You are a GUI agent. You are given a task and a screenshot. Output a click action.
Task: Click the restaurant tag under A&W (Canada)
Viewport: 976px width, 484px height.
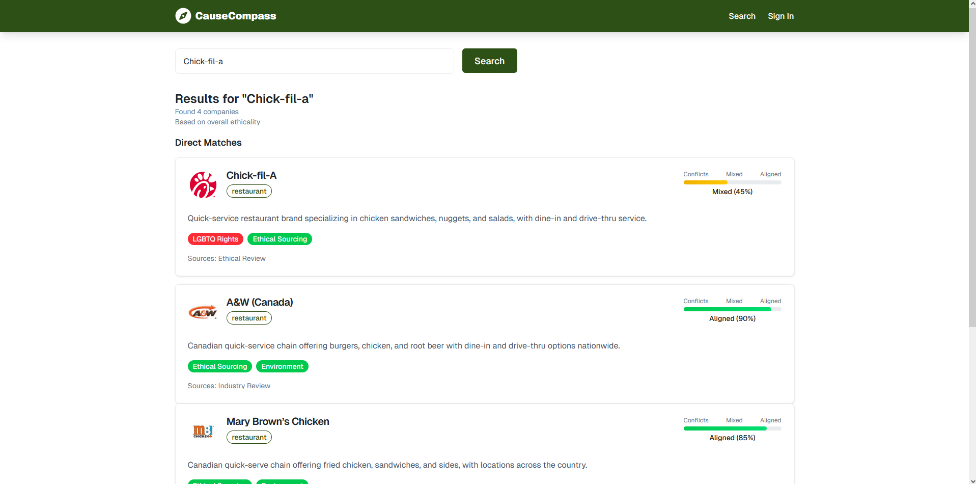(x=249, y=318)
